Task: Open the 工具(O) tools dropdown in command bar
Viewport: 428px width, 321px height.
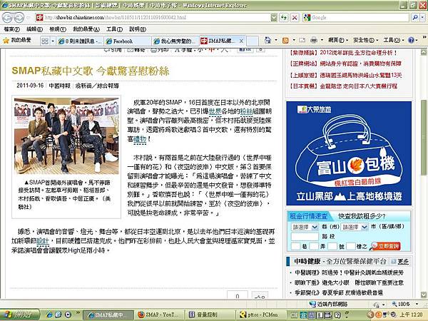Action: coord(393,41)
